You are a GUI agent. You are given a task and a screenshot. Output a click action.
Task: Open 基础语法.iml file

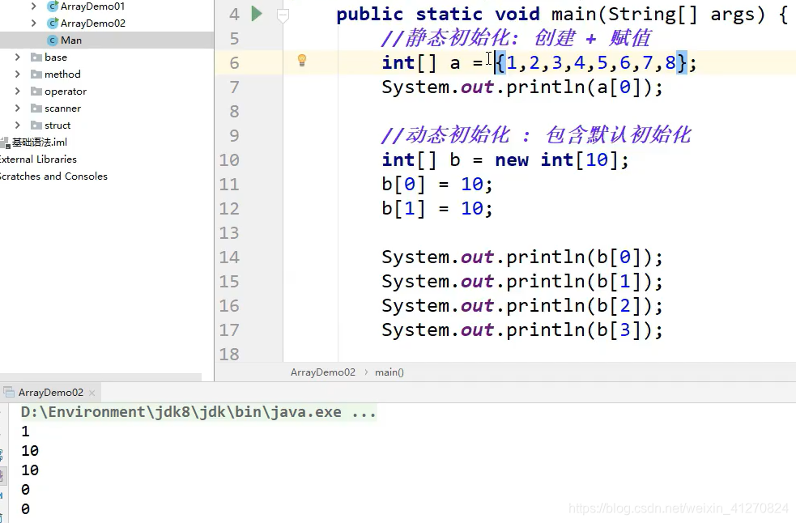(x=40, y=142)
